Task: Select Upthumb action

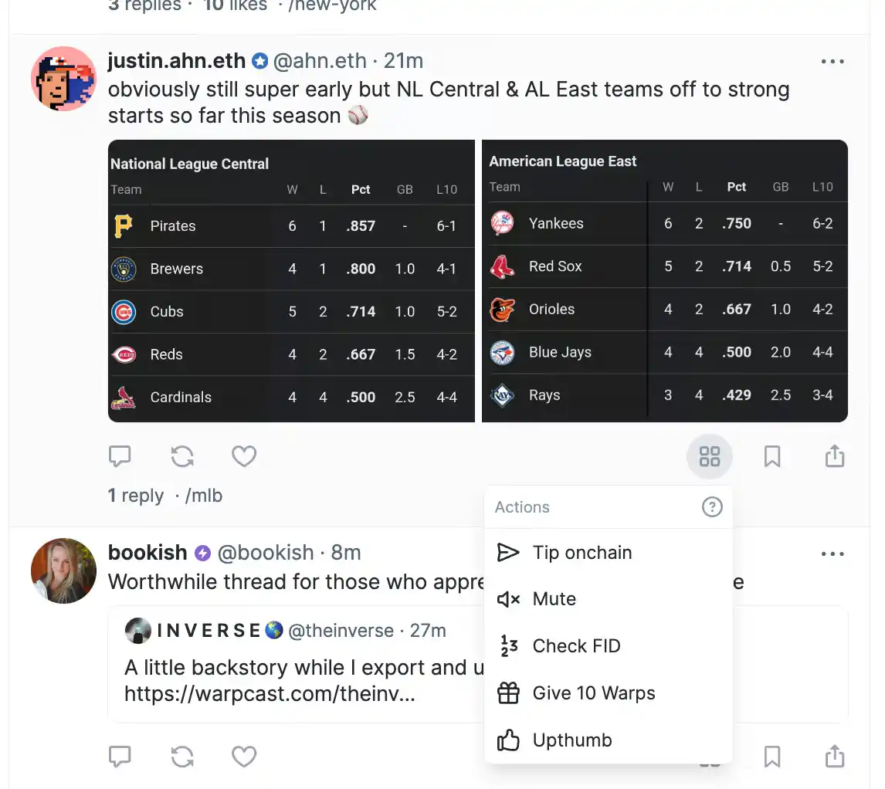Action: coord(571,740)
